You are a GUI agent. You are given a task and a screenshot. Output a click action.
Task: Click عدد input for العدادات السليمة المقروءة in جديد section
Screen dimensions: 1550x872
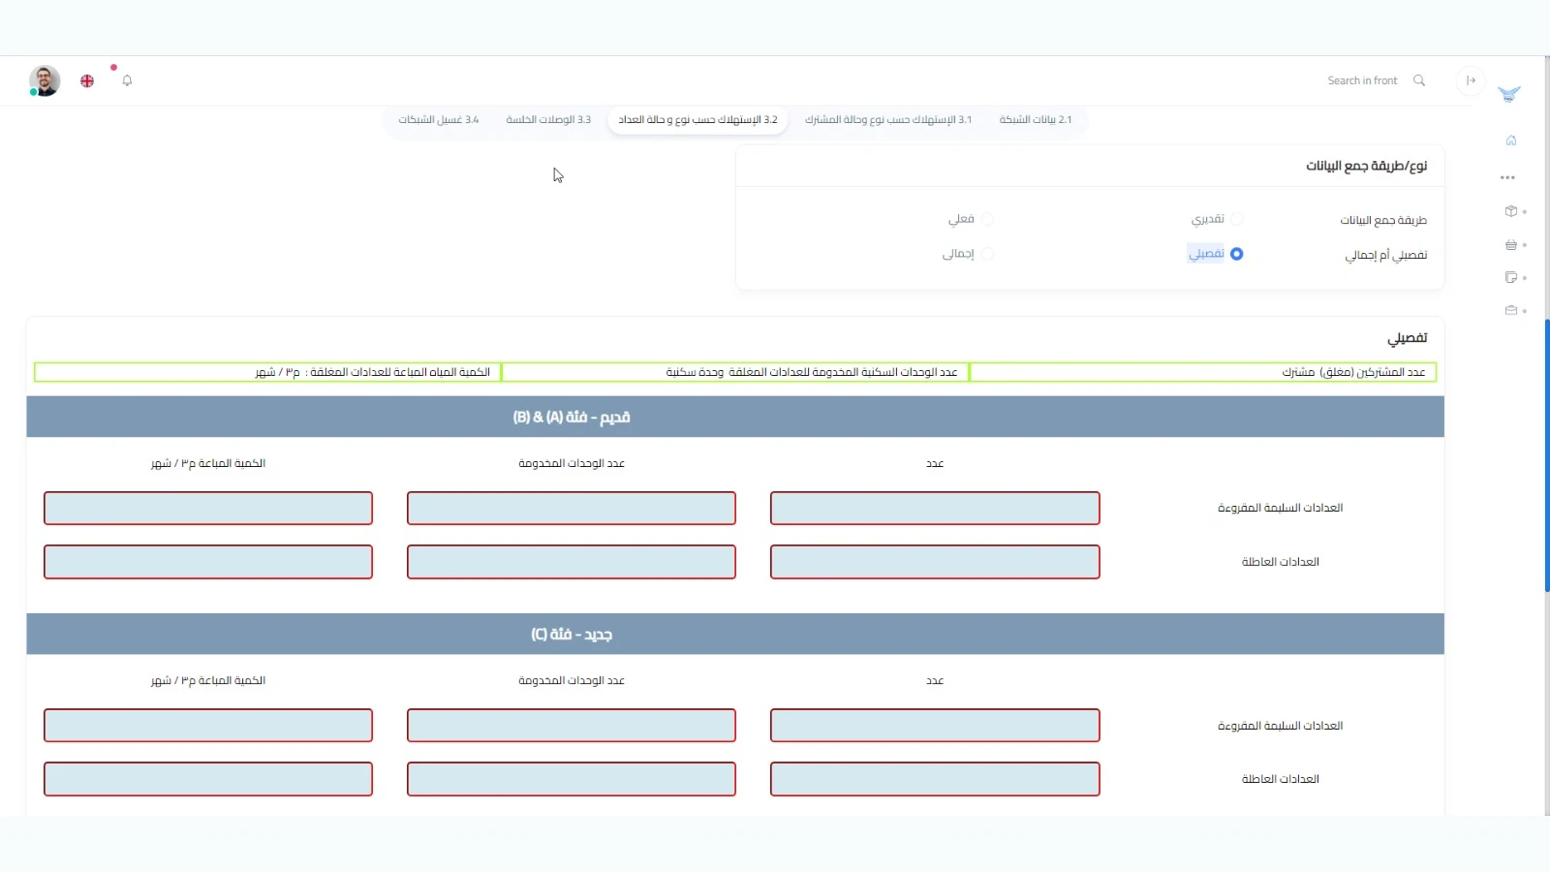(x=935, y=726)
